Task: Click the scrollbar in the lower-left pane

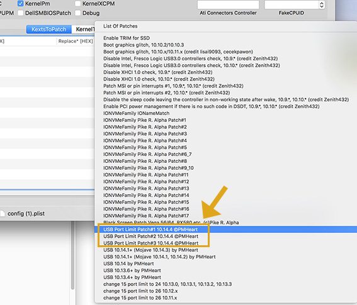Action: (x=73, y=256)
